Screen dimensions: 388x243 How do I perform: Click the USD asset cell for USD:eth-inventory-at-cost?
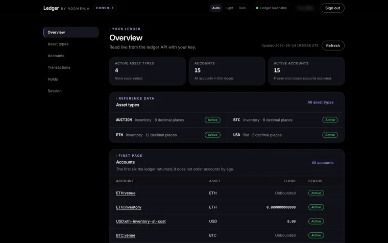[213, 221]
